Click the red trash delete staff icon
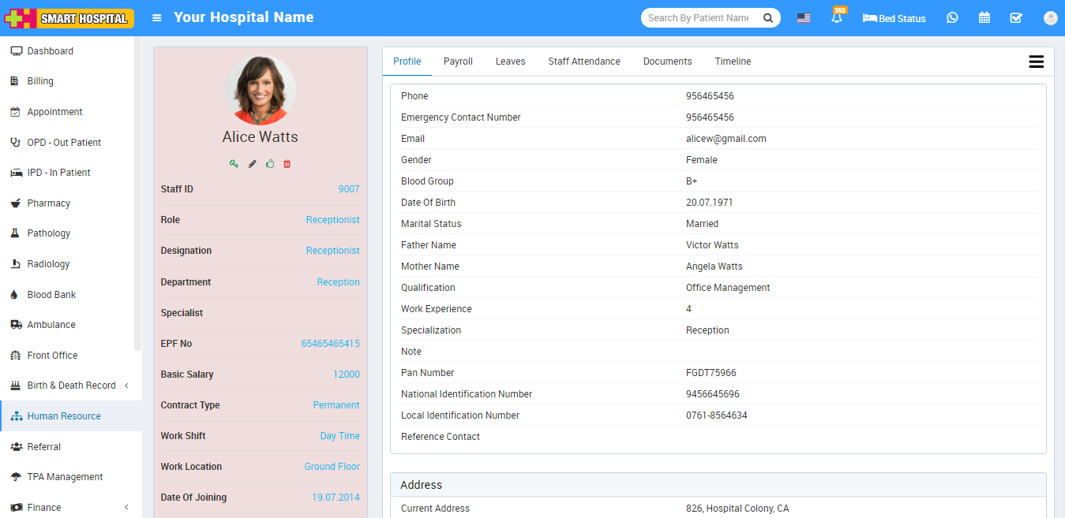1065x518 pixels. pyautogui.click(x=287, y=164)
